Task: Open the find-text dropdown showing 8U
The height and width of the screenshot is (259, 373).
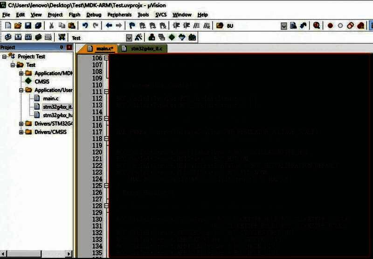Action: pyautogui.click(x=283, y=26)
